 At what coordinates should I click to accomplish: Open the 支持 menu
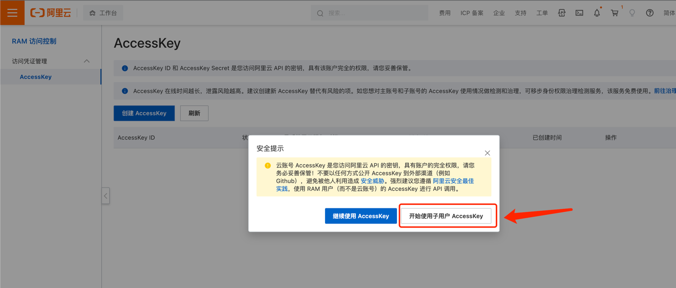click(x=520, y=13)
